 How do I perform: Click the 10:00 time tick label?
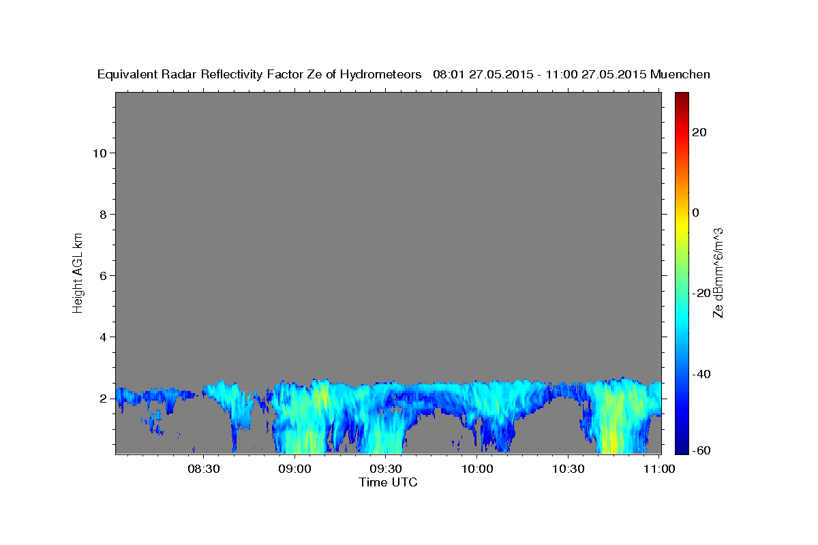pyautogui.click(x=477, y=469)
